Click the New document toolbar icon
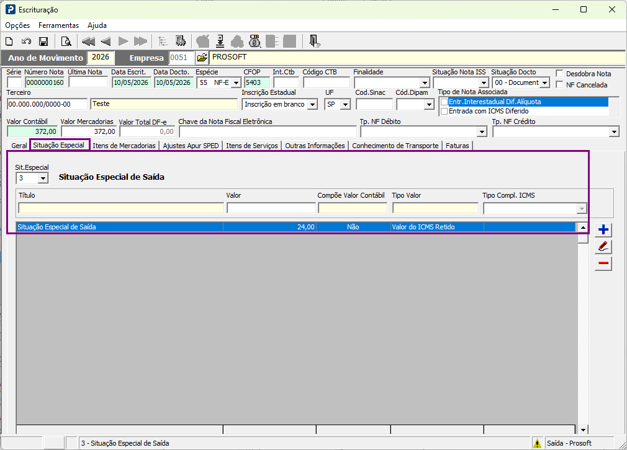 pos(9,41)
